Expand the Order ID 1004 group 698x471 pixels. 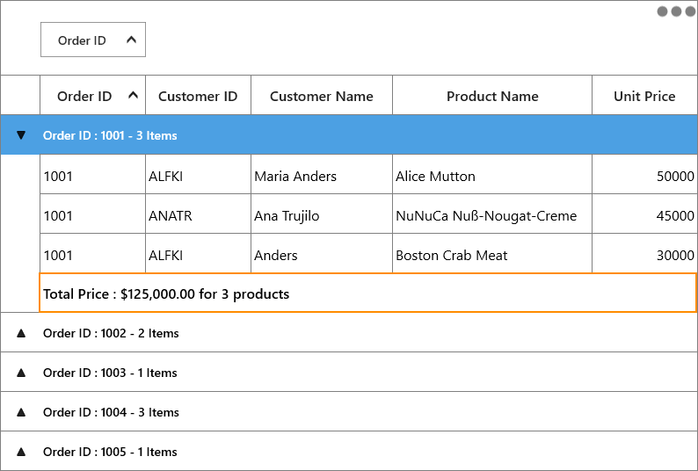[21, 412]
